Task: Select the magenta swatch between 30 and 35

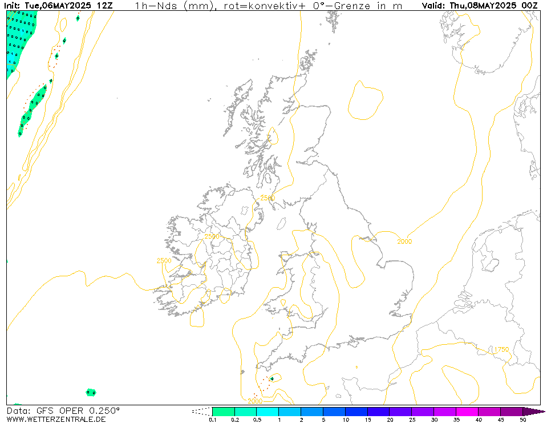Action: tap(445, 412)
